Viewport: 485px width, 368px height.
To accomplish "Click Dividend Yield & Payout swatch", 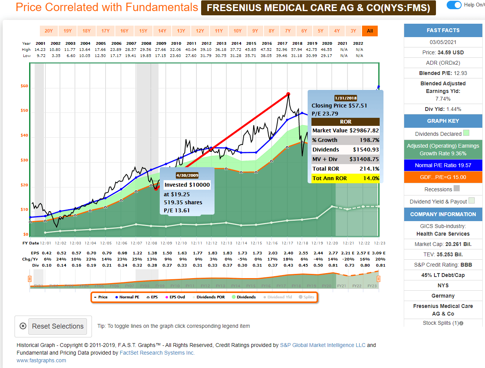I will [472, 200].
